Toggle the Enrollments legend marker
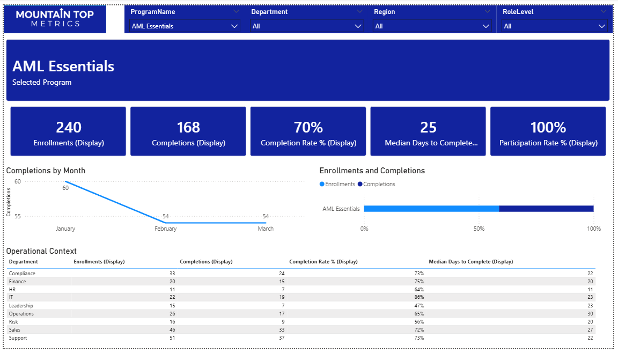This screenshot has width=618, height=353. click(322, 185)
